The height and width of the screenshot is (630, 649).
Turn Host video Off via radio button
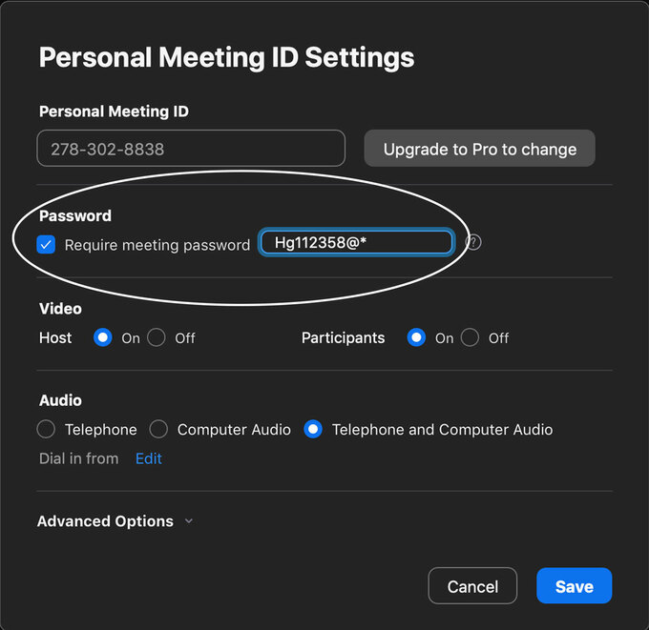(x=156, y=337)
